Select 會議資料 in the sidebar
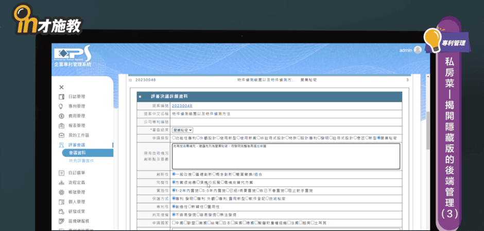This screenshot has height=231, width=484. coord(77,153)
